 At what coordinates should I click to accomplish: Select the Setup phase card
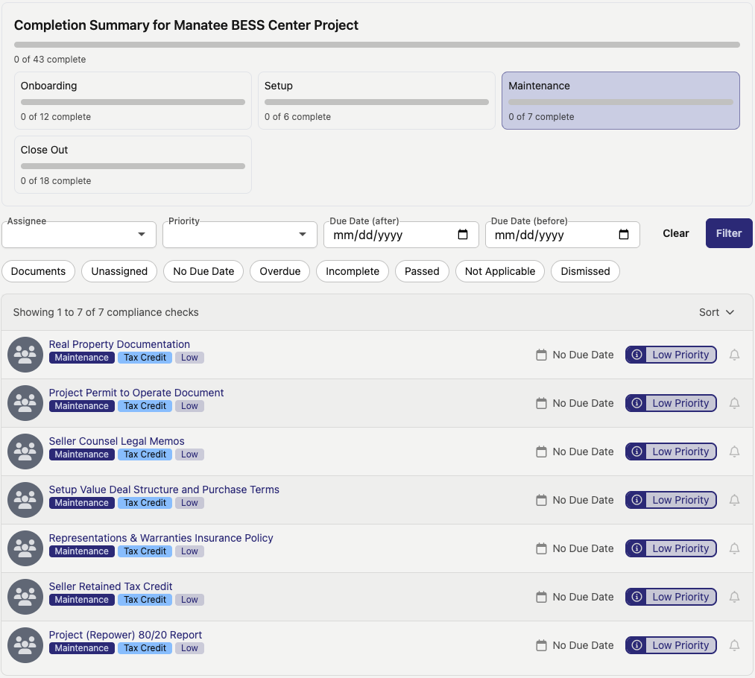coord(376,101)
